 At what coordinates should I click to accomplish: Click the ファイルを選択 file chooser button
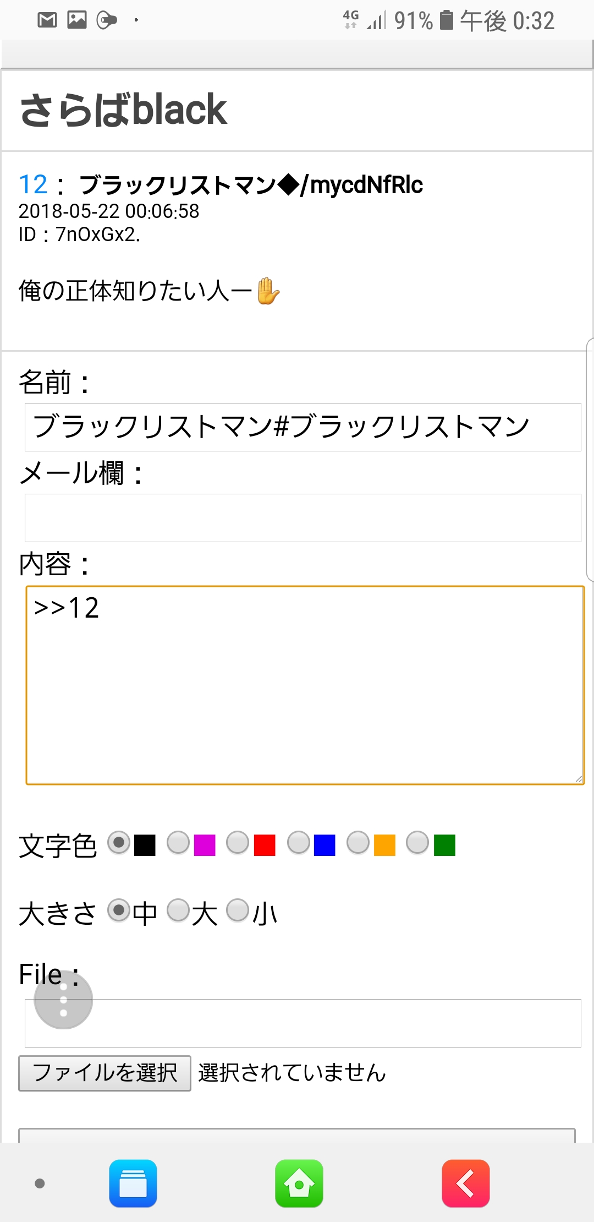pos(105,1073)
